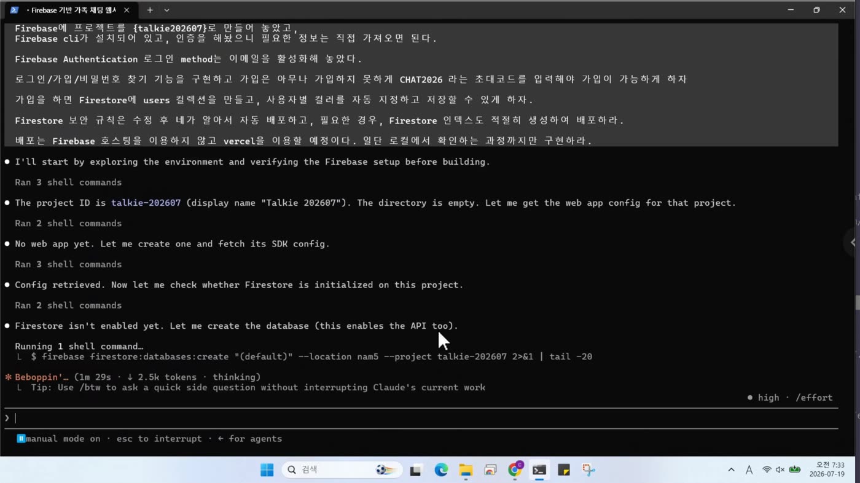Select the Terminal taskbar icon

(x=539, y=470)
